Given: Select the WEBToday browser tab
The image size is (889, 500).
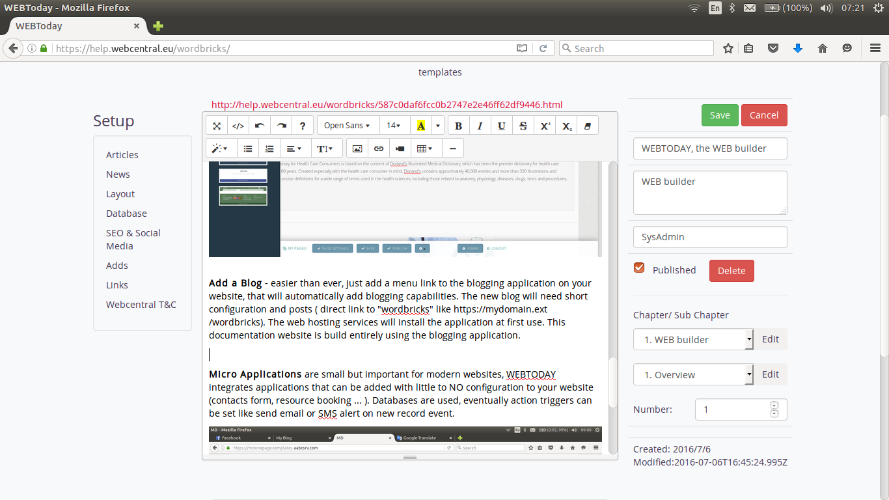Looking at the screenshot, I should pyautogui.click(x=77, y=26).
